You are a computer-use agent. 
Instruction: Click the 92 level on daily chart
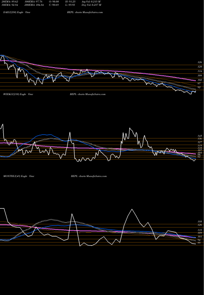(199, 88)
